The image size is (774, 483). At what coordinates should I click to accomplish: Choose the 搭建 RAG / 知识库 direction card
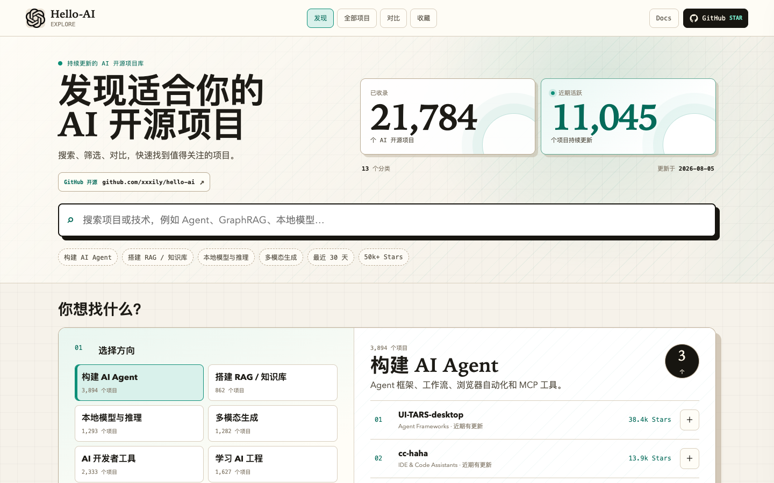pos(273,383)
